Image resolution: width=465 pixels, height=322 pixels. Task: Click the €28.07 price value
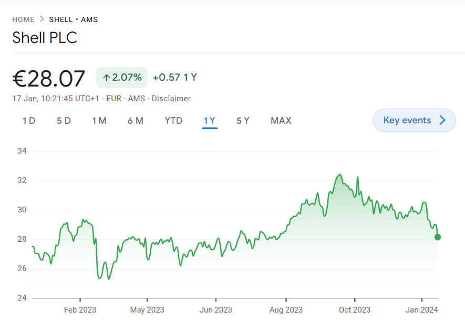pos(48,79)
